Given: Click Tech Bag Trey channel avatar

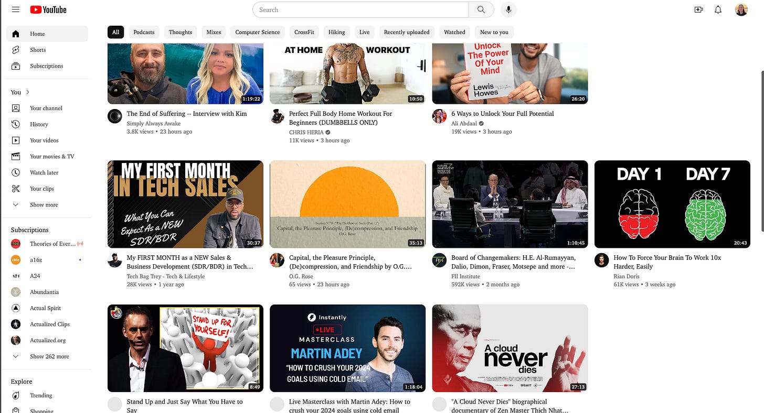Looking at the screenshot, I should point(115,260).
